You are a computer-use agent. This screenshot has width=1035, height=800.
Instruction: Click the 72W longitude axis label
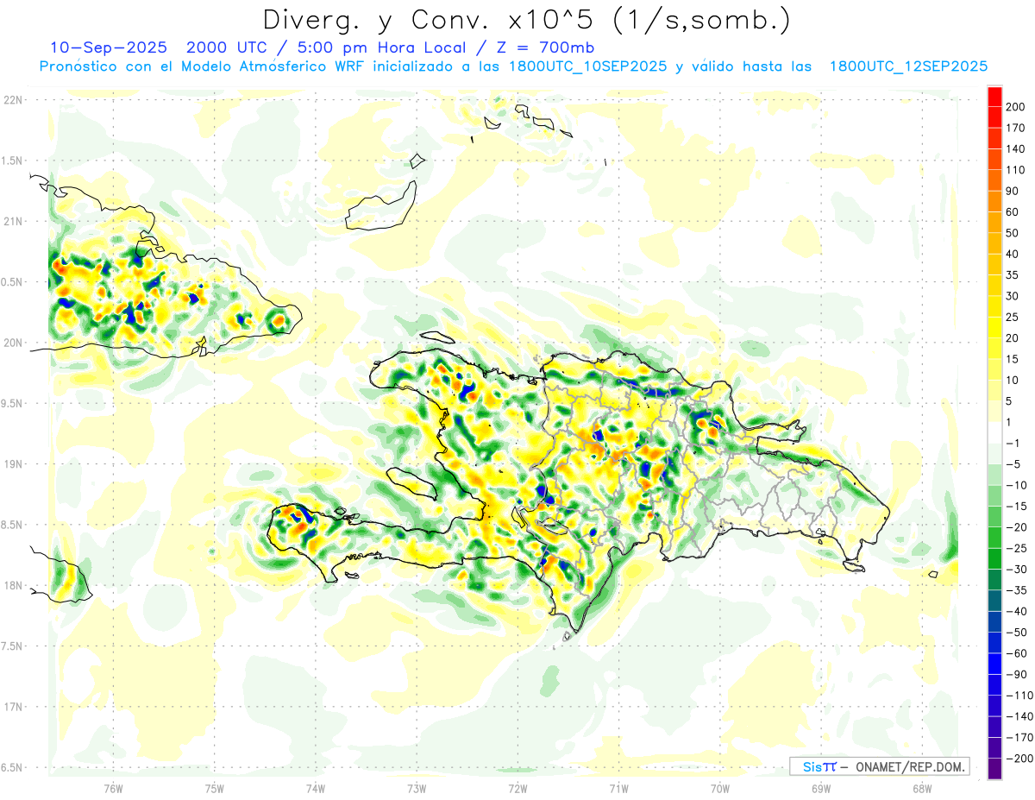pos(517,788)
